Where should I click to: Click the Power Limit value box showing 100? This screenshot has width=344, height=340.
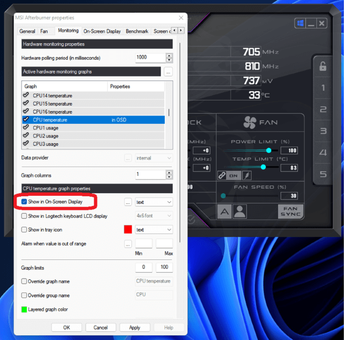coord(289,150)
